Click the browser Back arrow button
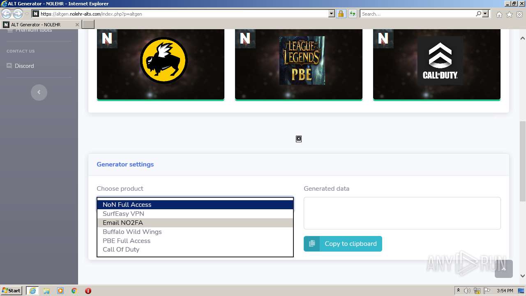The height and width of the screenshot is (296, 526). pyautogui.click(x=7, y=14)
